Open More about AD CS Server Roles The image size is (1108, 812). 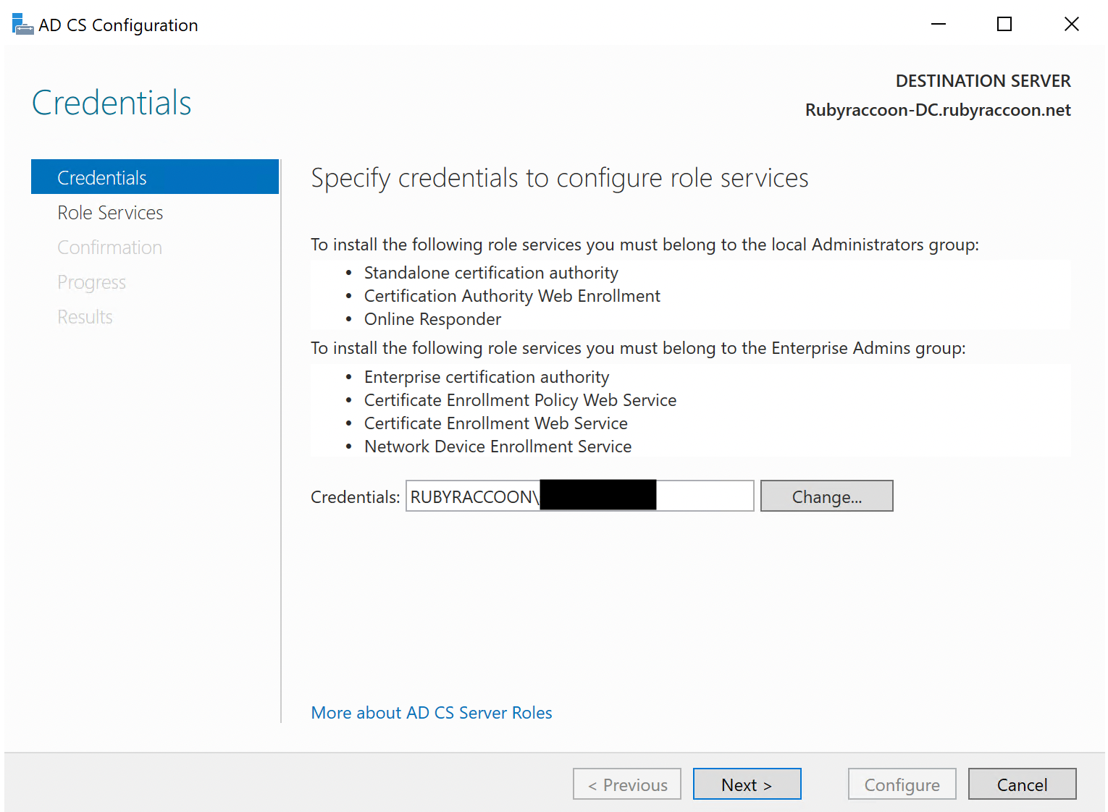point(431,713)
